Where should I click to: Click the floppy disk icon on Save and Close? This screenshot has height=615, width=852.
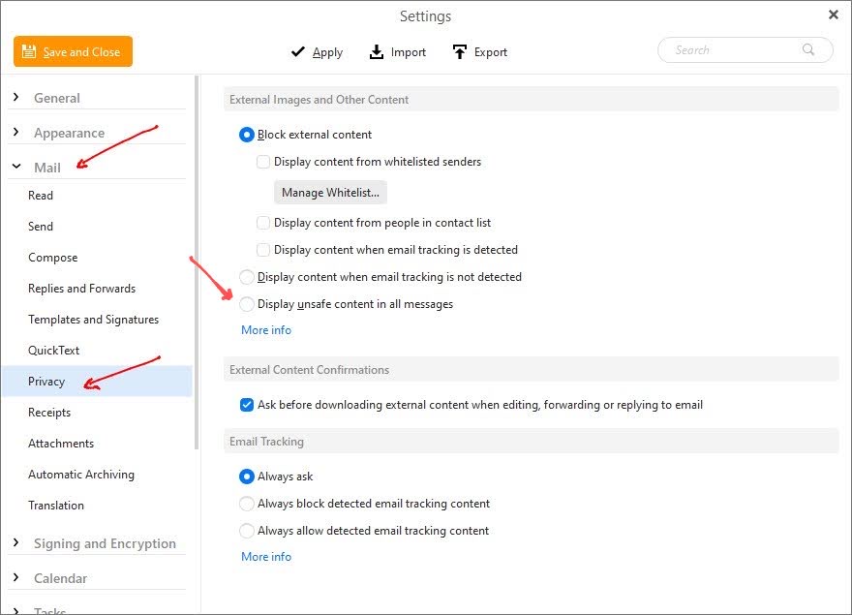pyautogui.click(x=29, y=51)
